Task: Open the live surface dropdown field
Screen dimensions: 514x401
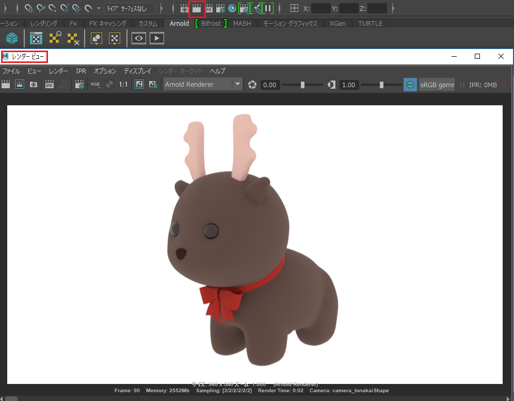Action: click(129, 9)
